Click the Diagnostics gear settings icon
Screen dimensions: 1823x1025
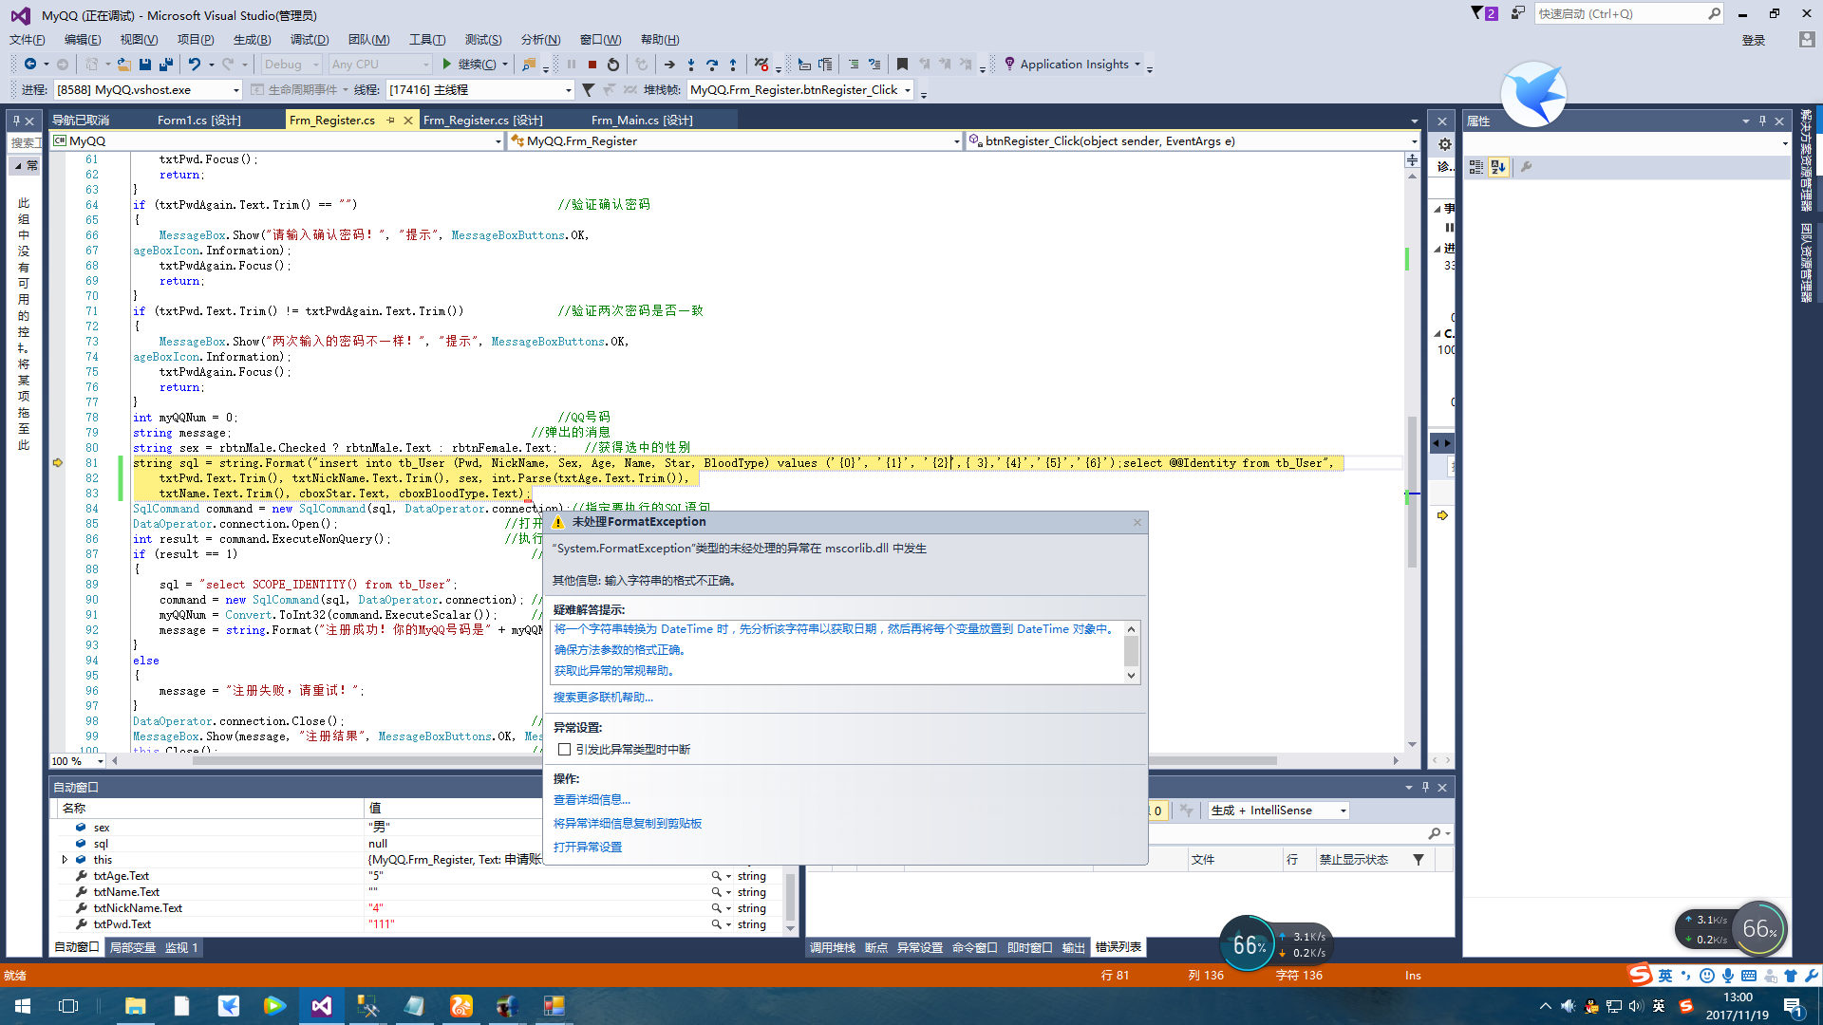pos(1444,144)
